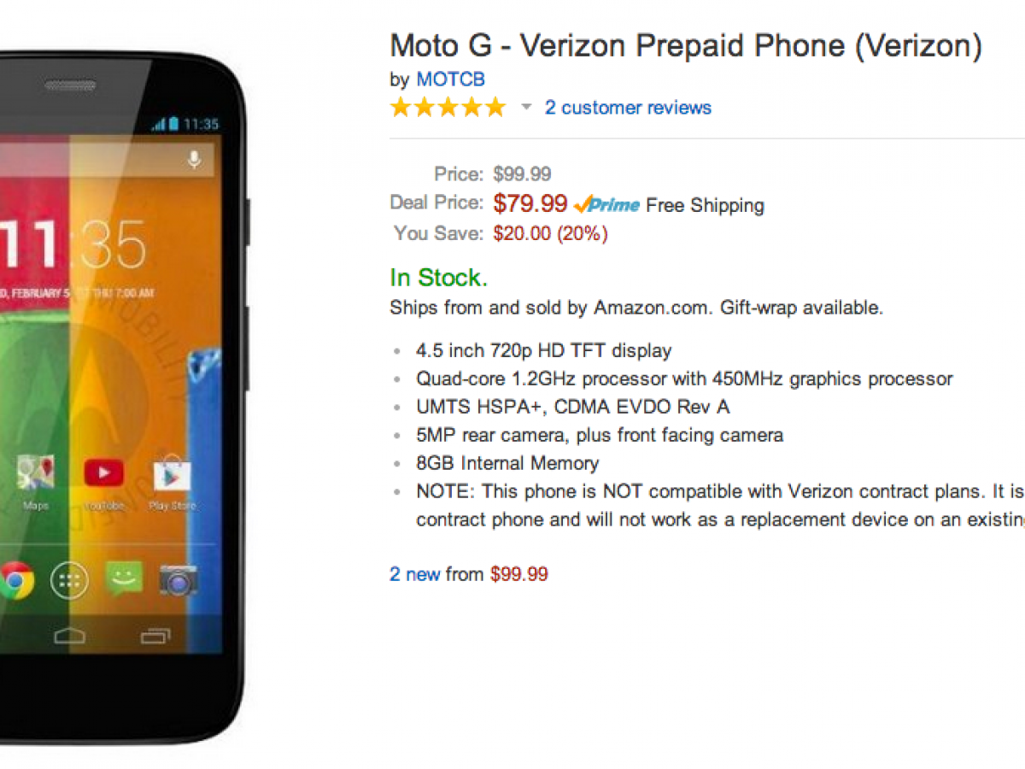Launch the Camera app icon
This screenshot has height=769, width=1025.
[x=178, y=581]
